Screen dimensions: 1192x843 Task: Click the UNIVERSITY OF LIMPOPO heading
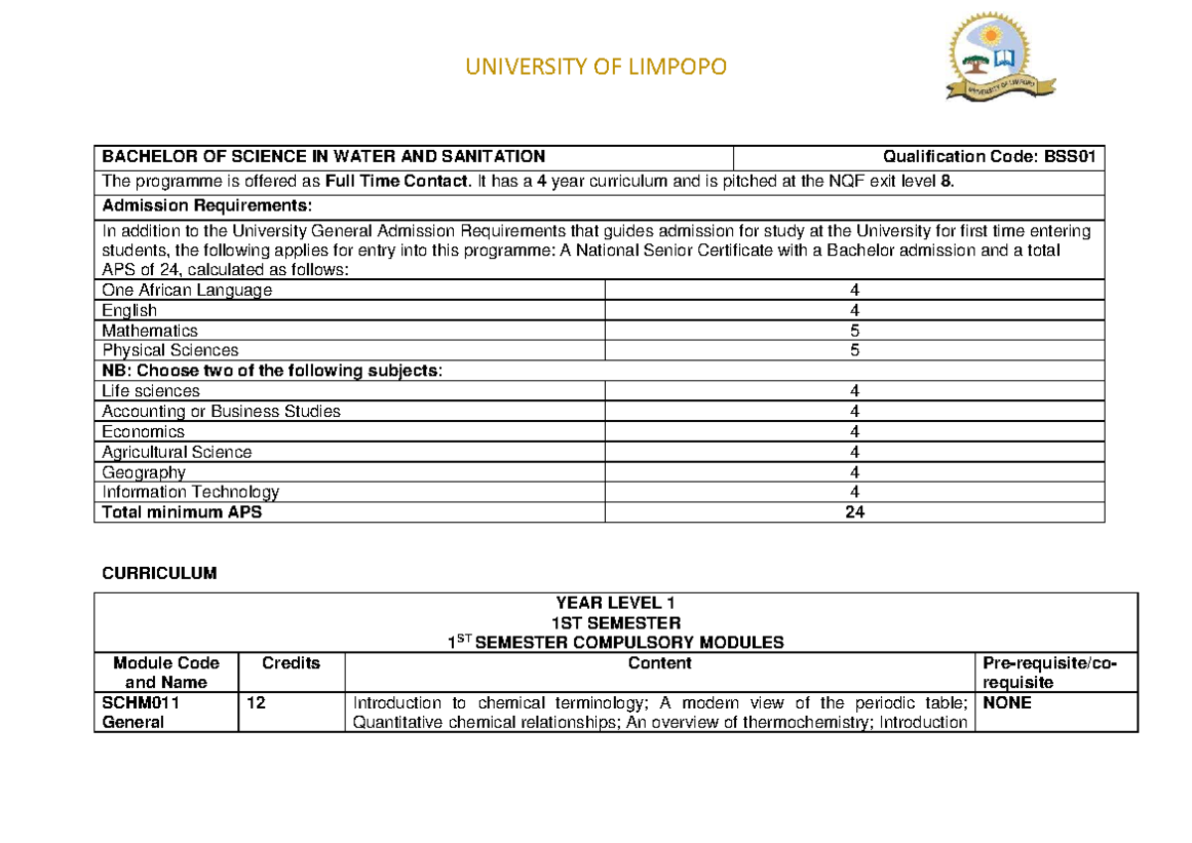(x=596, y=67)
